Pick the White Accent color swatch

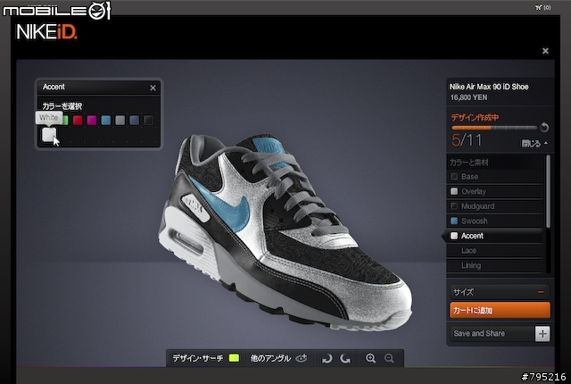(49, 135)
